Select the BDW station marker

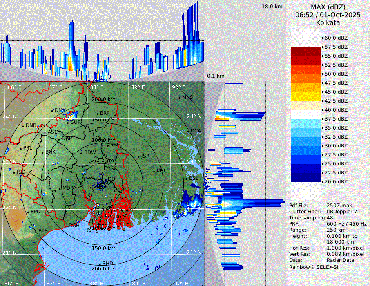(x=82, y=153)
